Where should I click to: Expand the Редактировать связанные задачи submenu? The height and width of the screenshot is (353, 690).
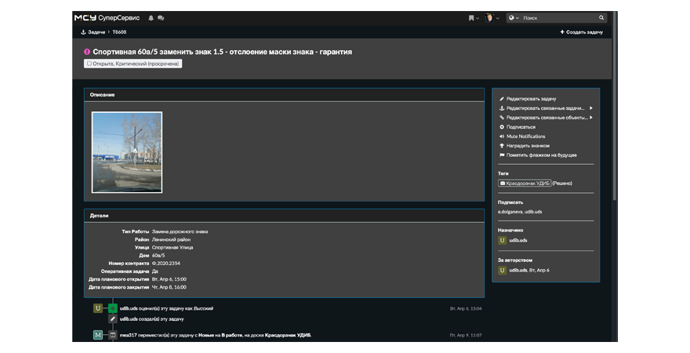tap(590, 108)
